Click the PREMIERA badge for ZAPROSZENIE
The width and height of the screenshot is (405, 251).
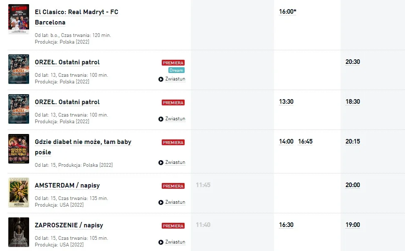(x=173, y=226)
